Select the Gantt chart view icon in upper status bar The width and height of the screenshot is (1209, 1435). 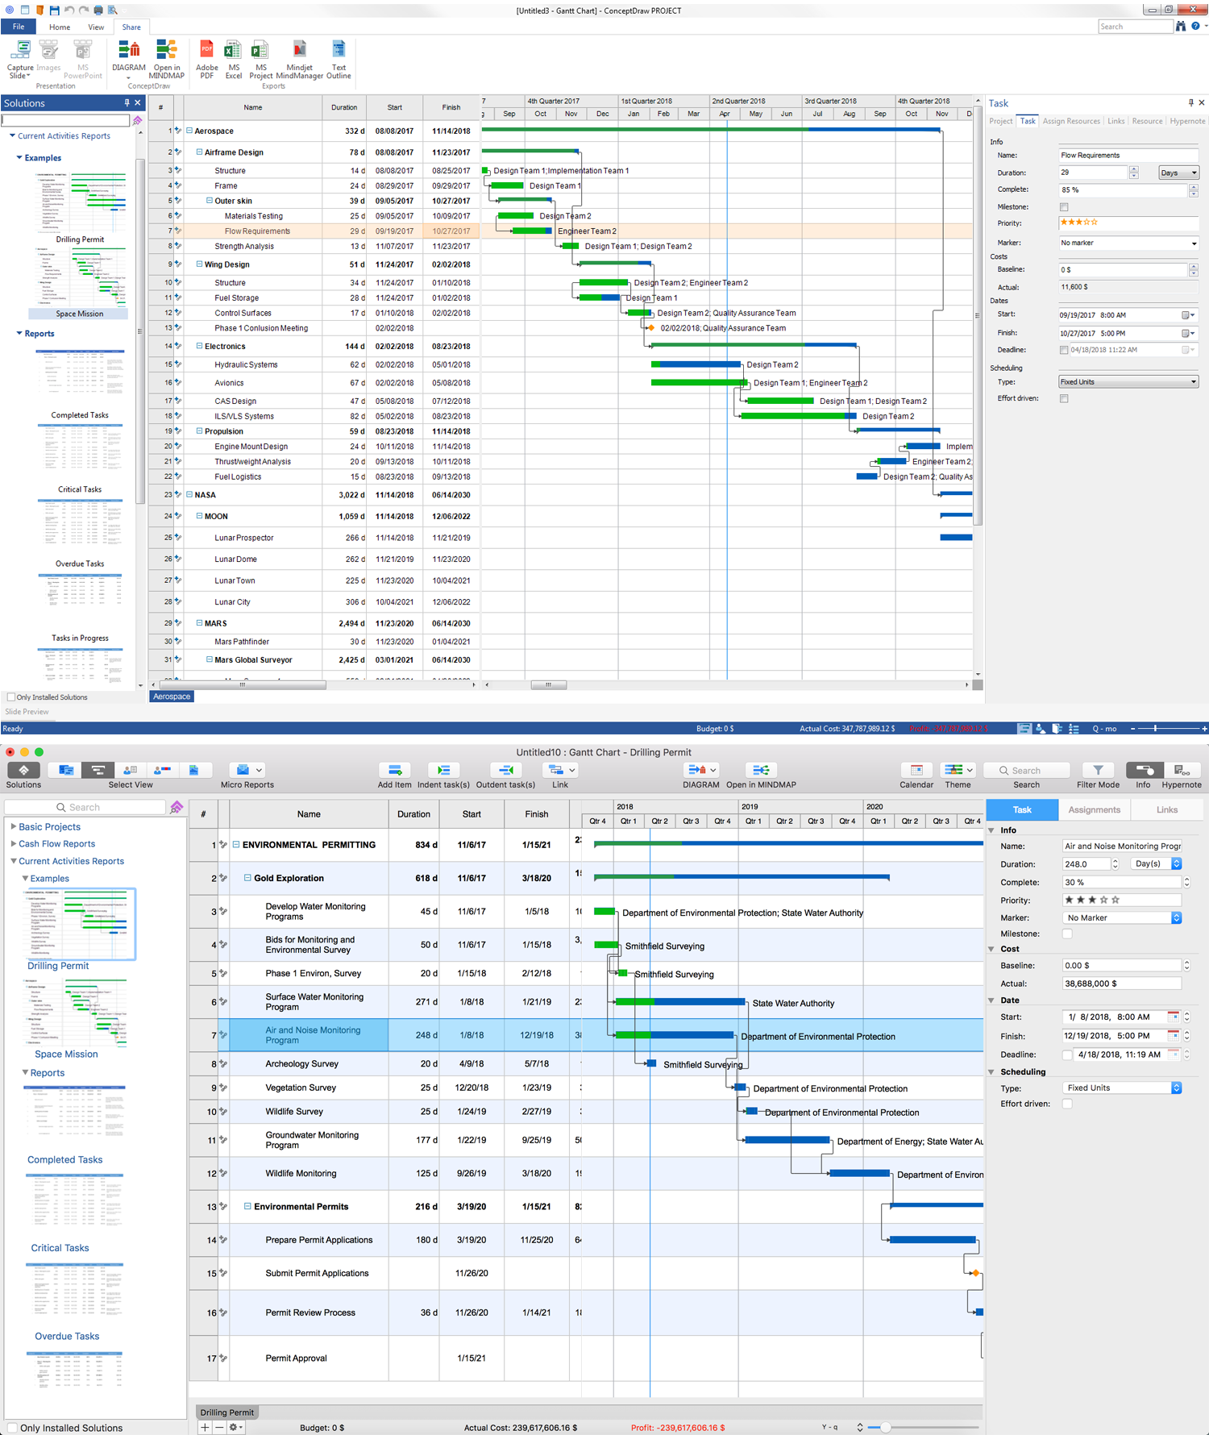1024,729
